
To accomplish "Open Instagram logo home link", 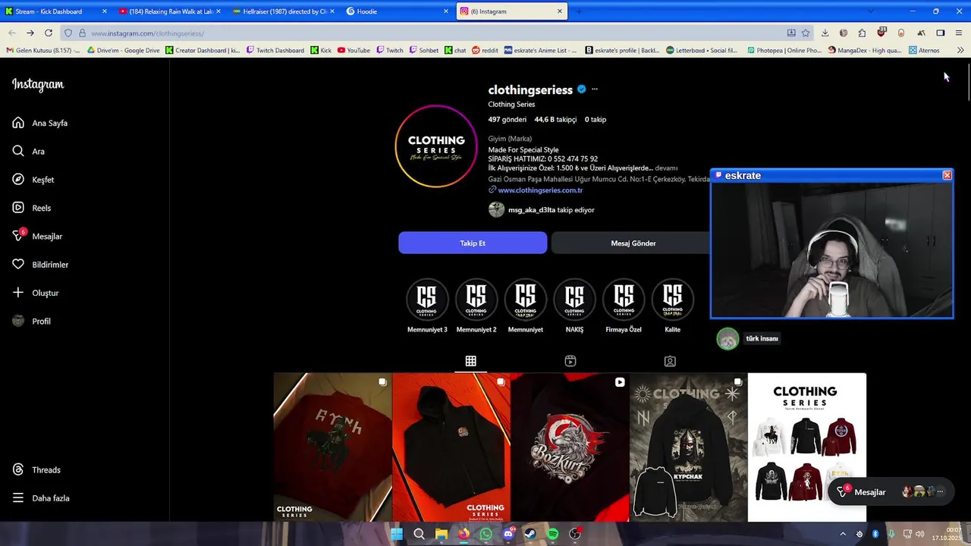I will 38,85.
